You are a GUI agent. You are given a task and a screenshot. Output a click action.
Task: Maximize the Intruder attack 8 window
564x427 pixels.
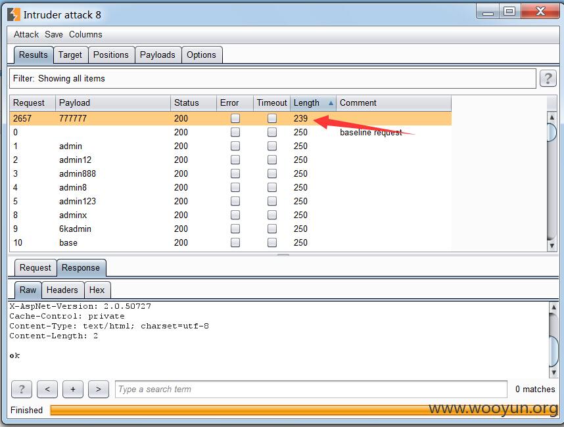pos(509,11)
